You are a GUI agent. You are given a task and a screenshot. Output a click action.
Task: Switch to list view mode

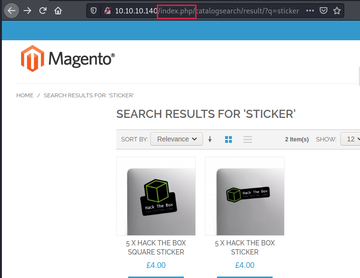pos(248,139)
